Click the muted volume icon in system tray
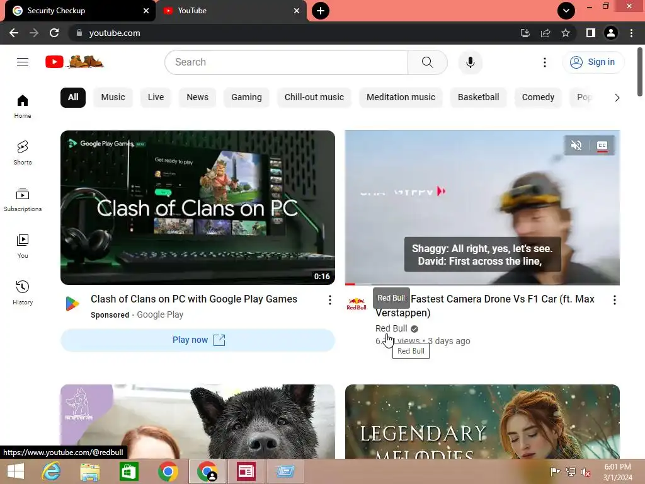 coord(585,471)
